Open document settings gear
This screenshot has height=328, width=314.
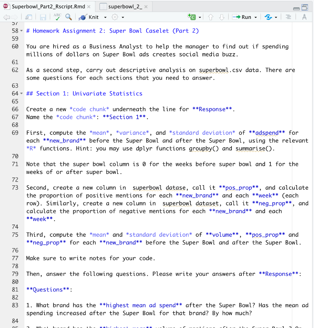tap(115, 17)
